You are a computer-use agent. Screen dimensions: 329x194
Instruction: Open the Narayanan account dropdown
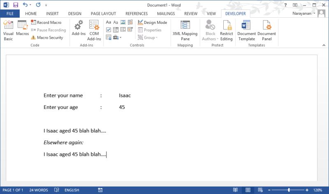pyautogui.click(x=304, y=14)
